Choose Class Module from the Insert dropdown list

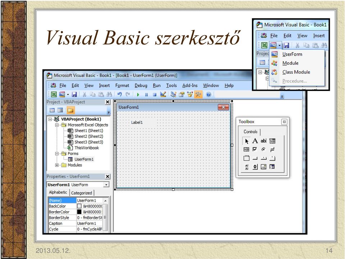[296, 72]
